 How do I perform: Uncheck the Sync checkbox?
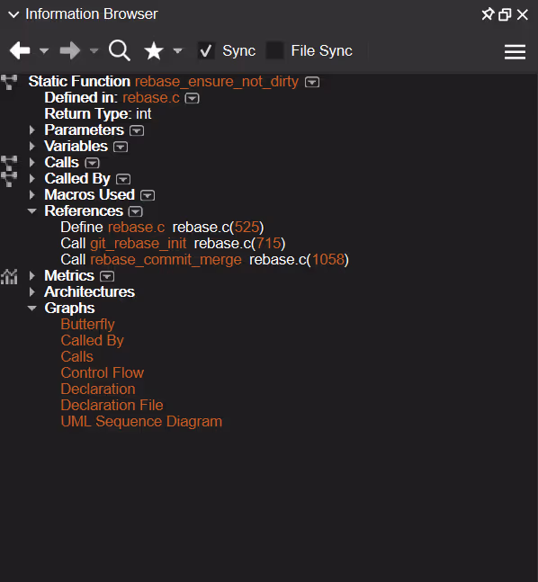pos(206,50)
